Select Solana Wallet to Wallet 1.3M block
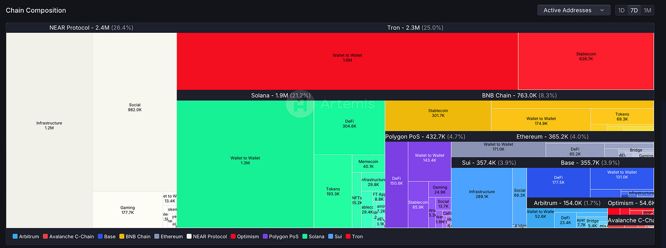Image resolution: width=666 pixels, height=248 pixels. 245,164
